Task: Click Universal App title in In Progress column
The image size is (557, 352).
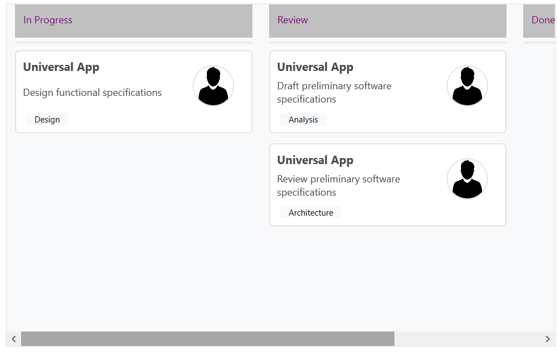Action: click(61, 67)
